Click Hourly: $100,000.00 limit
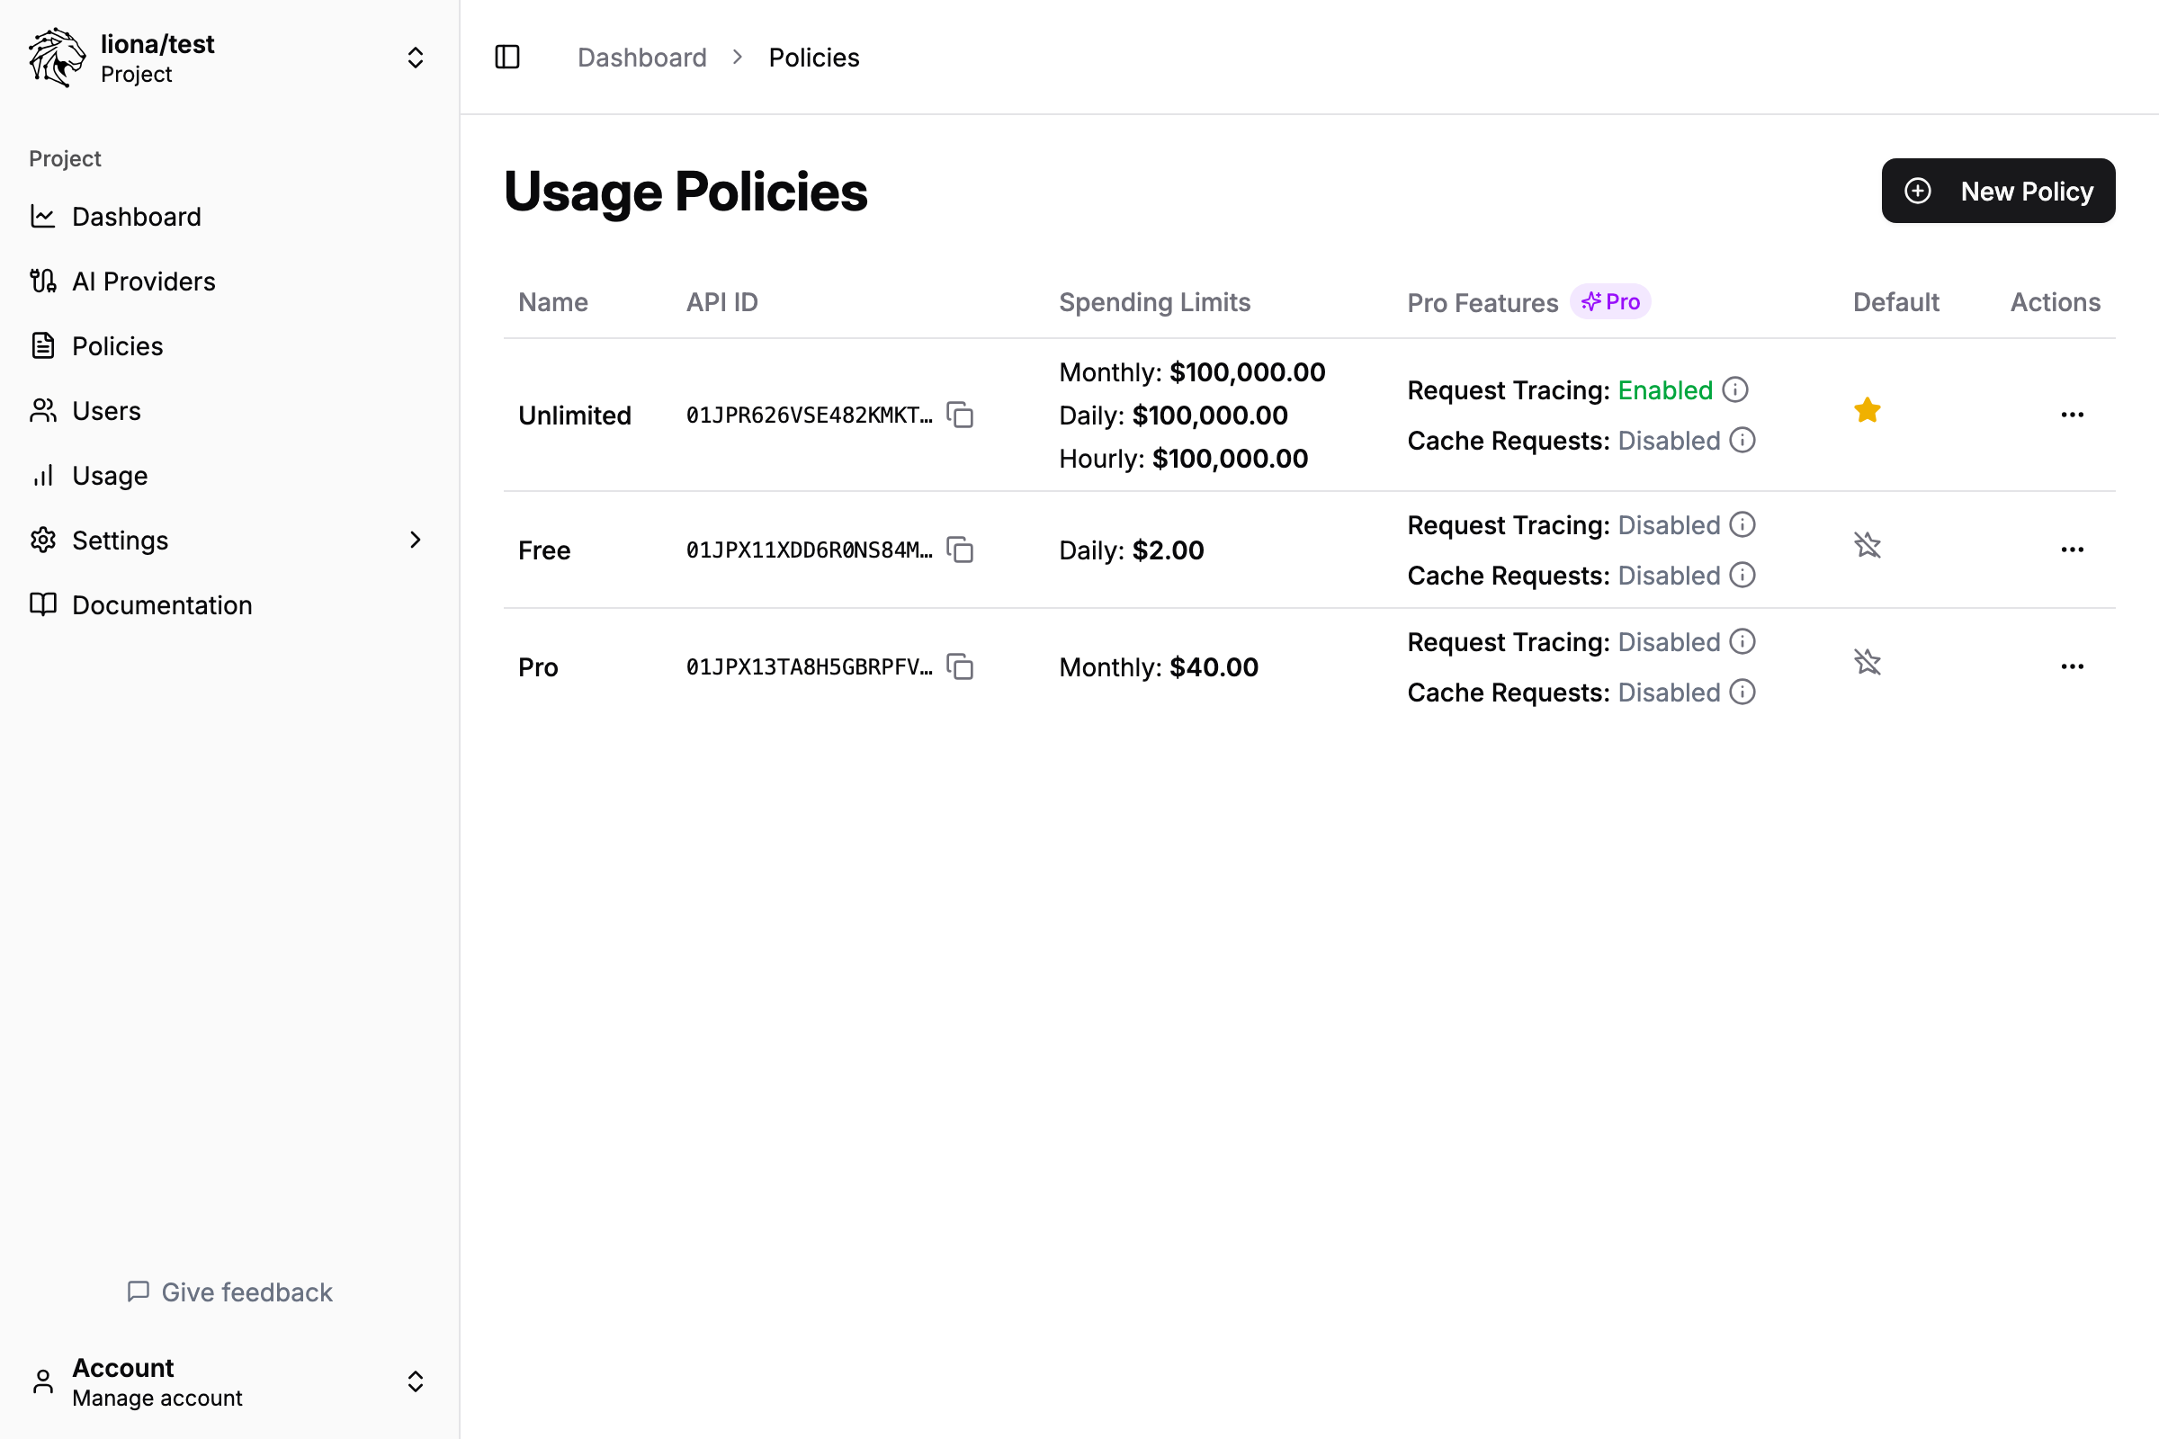 pyautogui.click(x=1183, y=458)
